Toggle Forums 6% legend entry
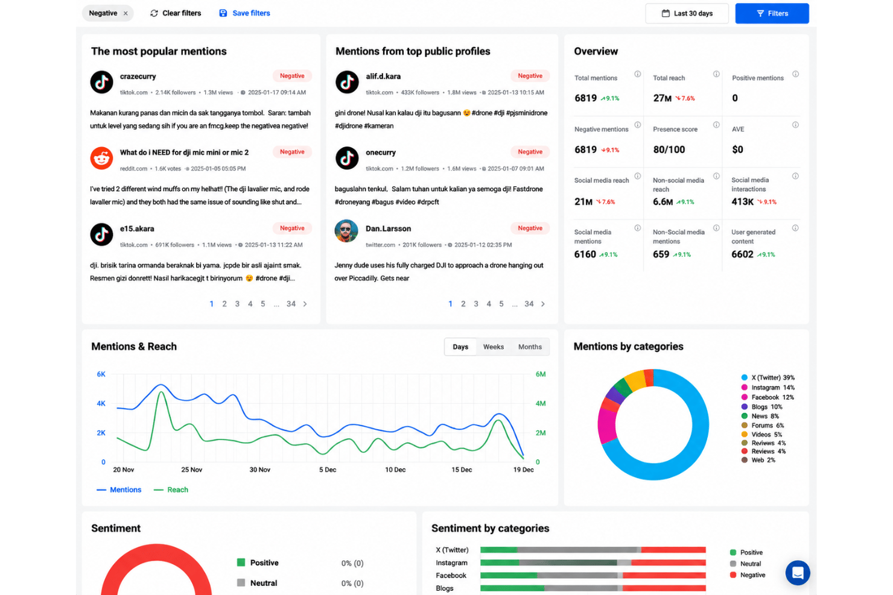 click(x=763, y=426)
